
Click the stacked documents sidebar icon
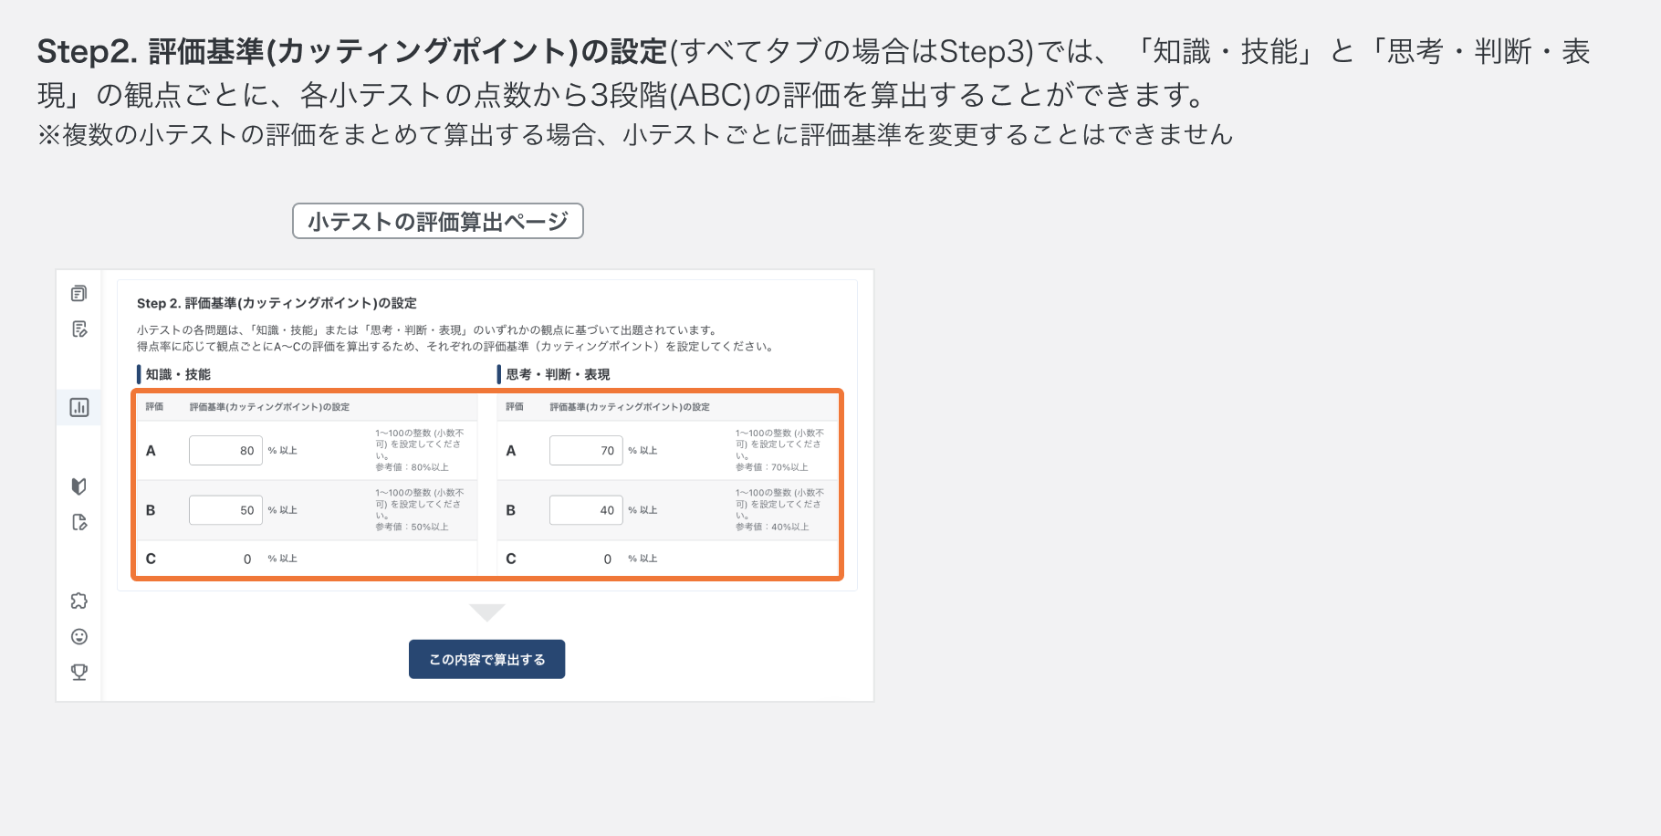tap(79, 293)
